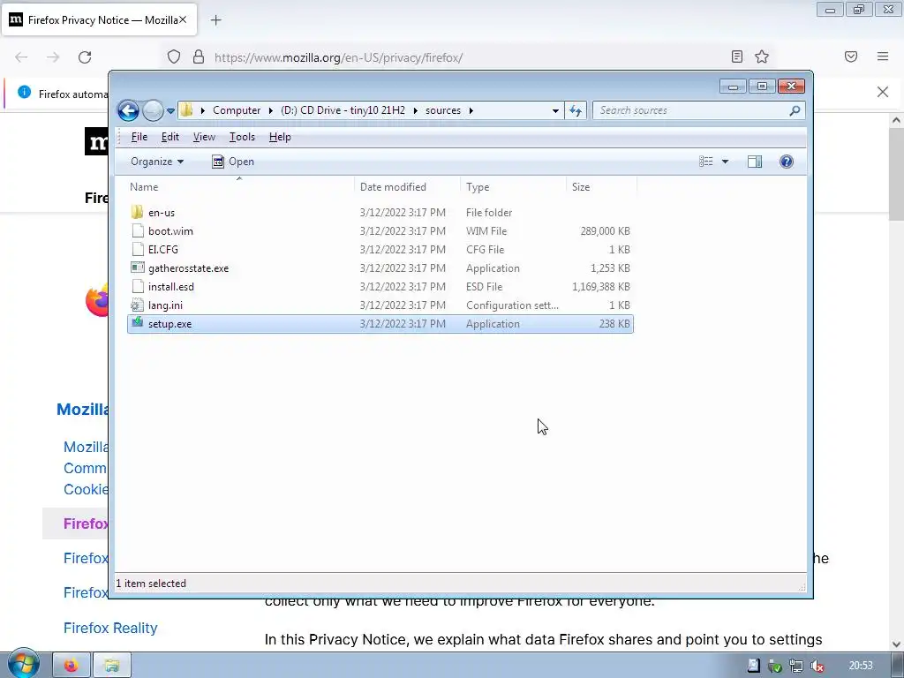904x678 pixels.
Task: Click the Explorer taskbar button
Action: 112,666
